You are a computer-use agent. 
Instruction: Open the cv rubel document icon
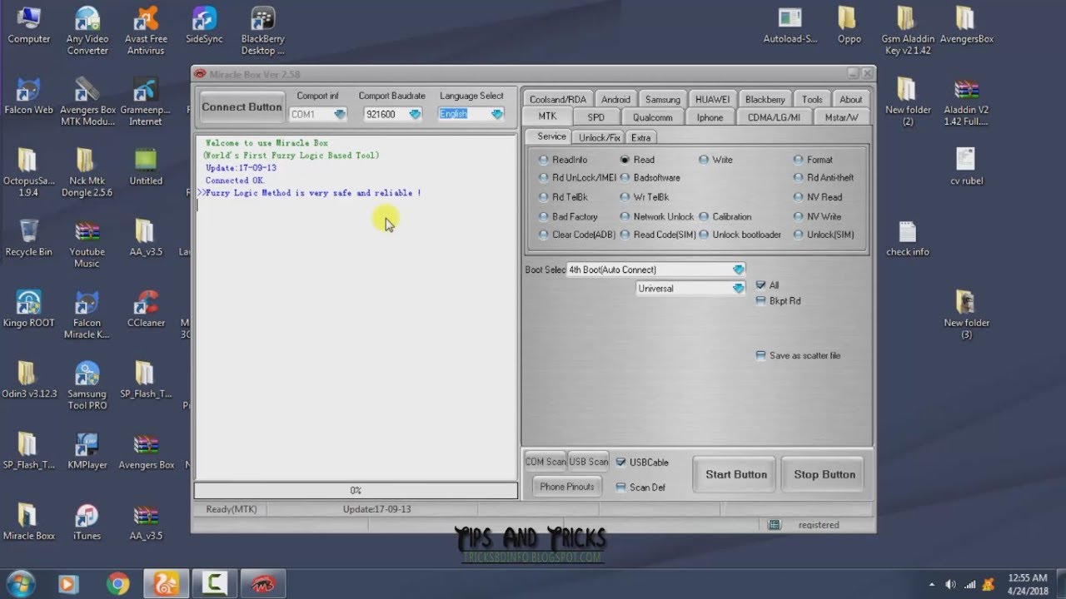(966, 167)
